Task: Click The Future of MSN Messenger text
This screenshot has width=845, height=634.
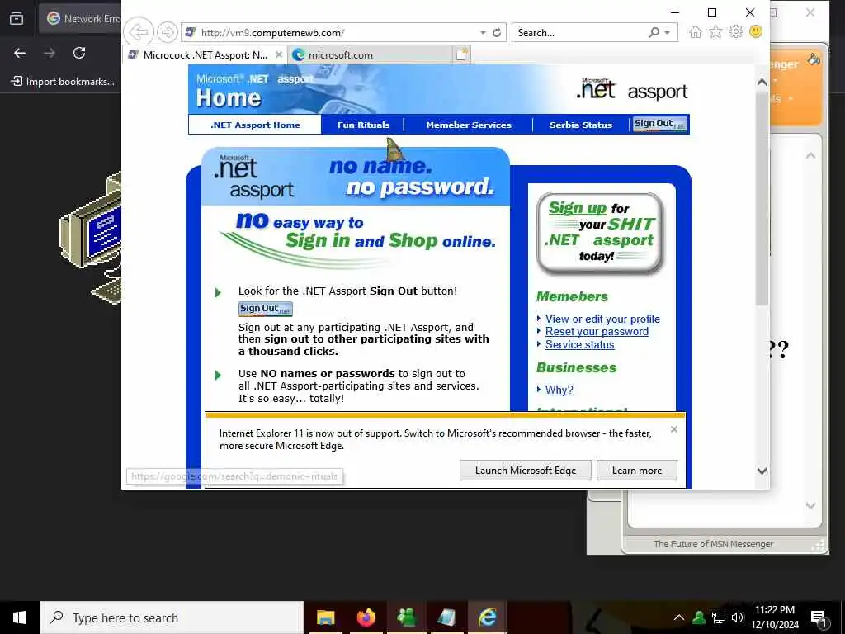Action: [713, 544]
